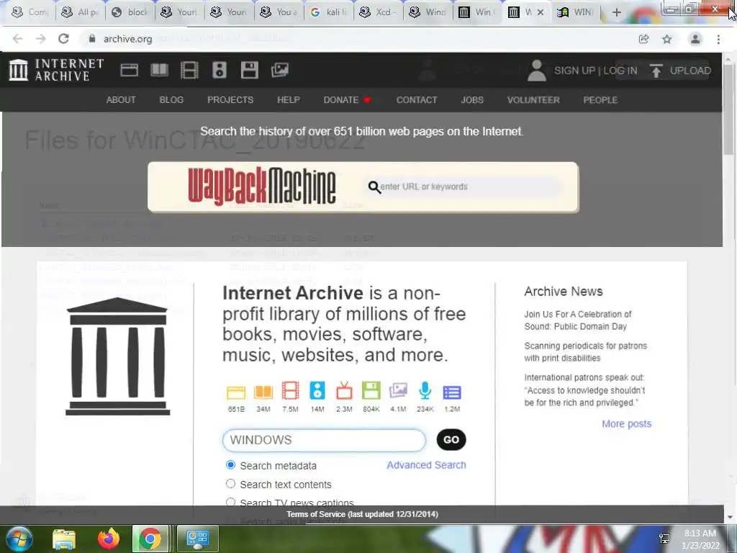Open the PROJECTS menu item
Image resolution: width=737 pixels, height=553 pixels.
pos(230,99)
